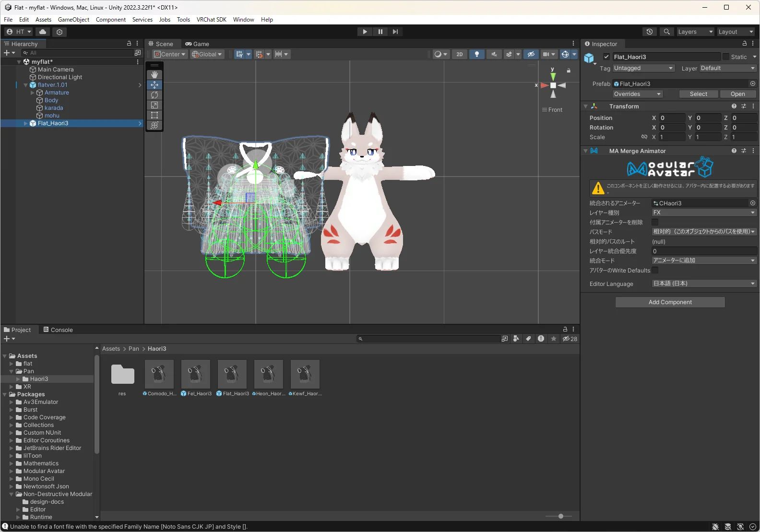This screenshot has height=532, width=760.
Task: Open the VRChat SDK menu
Action: (x=211, y=20)
